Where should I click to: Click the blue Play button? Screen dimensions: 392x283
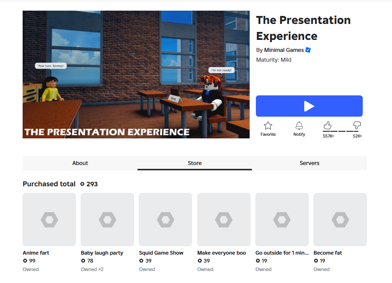309,106
